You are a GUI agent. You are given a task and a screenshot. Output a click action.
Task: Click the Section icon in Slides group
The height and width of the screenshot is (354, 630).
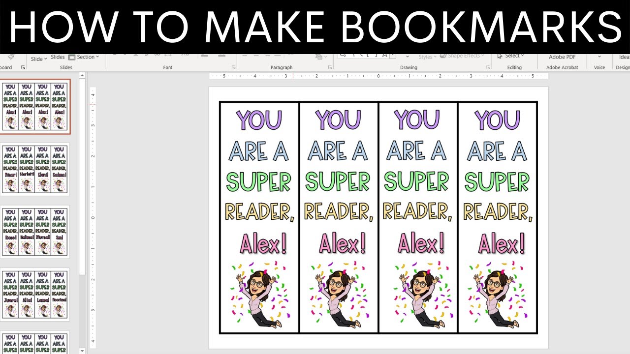point(72,57)
